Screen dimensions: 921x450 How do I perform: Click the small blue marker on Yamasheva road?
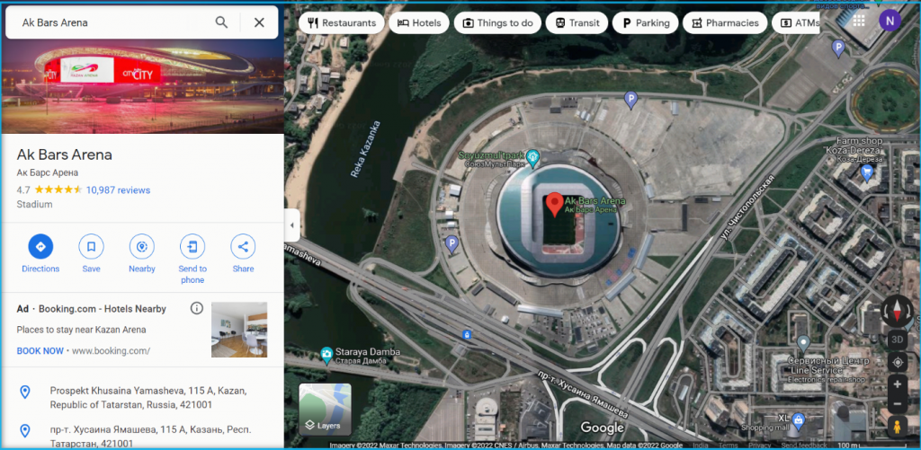[467, 335]
